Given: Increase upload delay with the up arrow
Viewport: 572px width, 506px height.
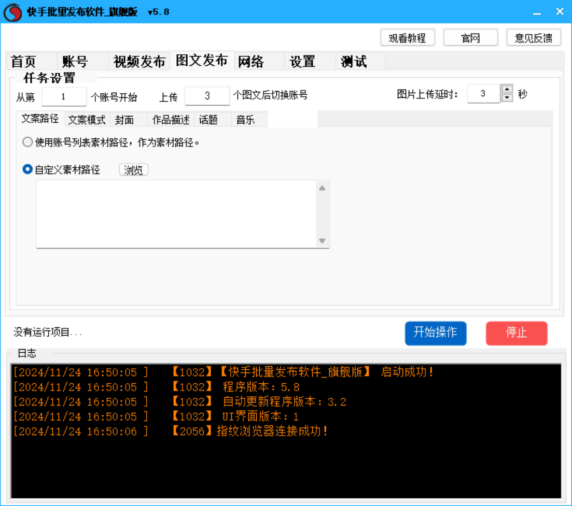Looking at the screenshot, I should pos(507,89).
